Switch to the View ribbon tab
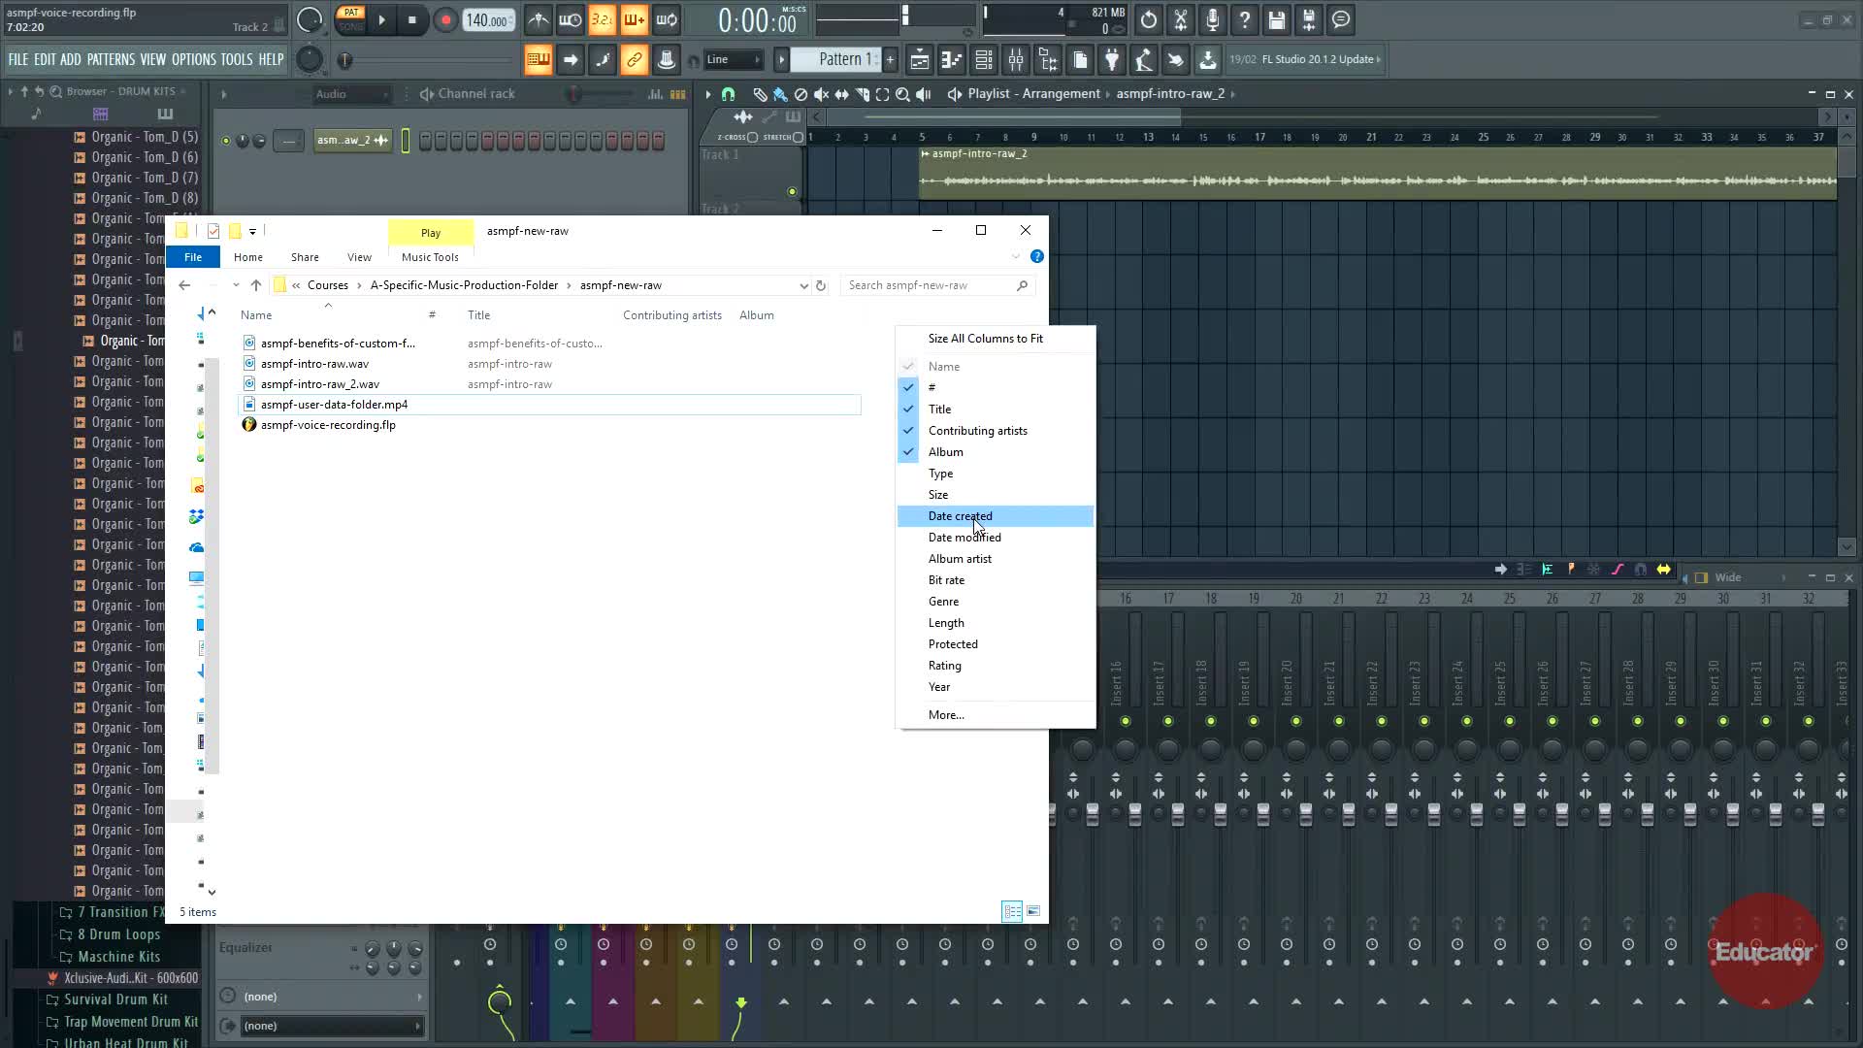Image resolution: width=1863 pixels, height=1048 pixels. point(359,257)
